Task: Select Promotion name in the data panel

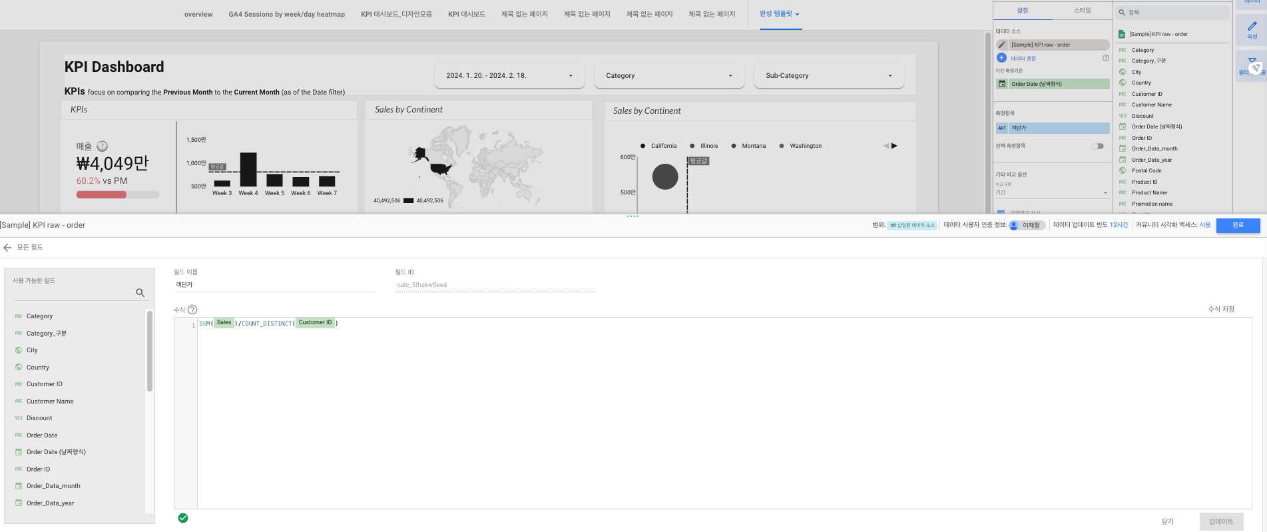Action: click(x=1152, y=204)
